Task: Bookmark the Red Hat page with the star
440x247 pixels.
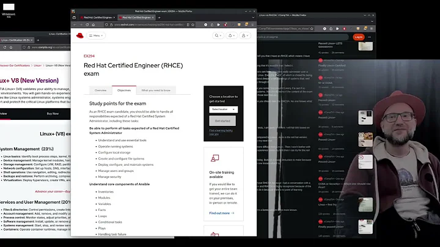Action: [193, 24]
